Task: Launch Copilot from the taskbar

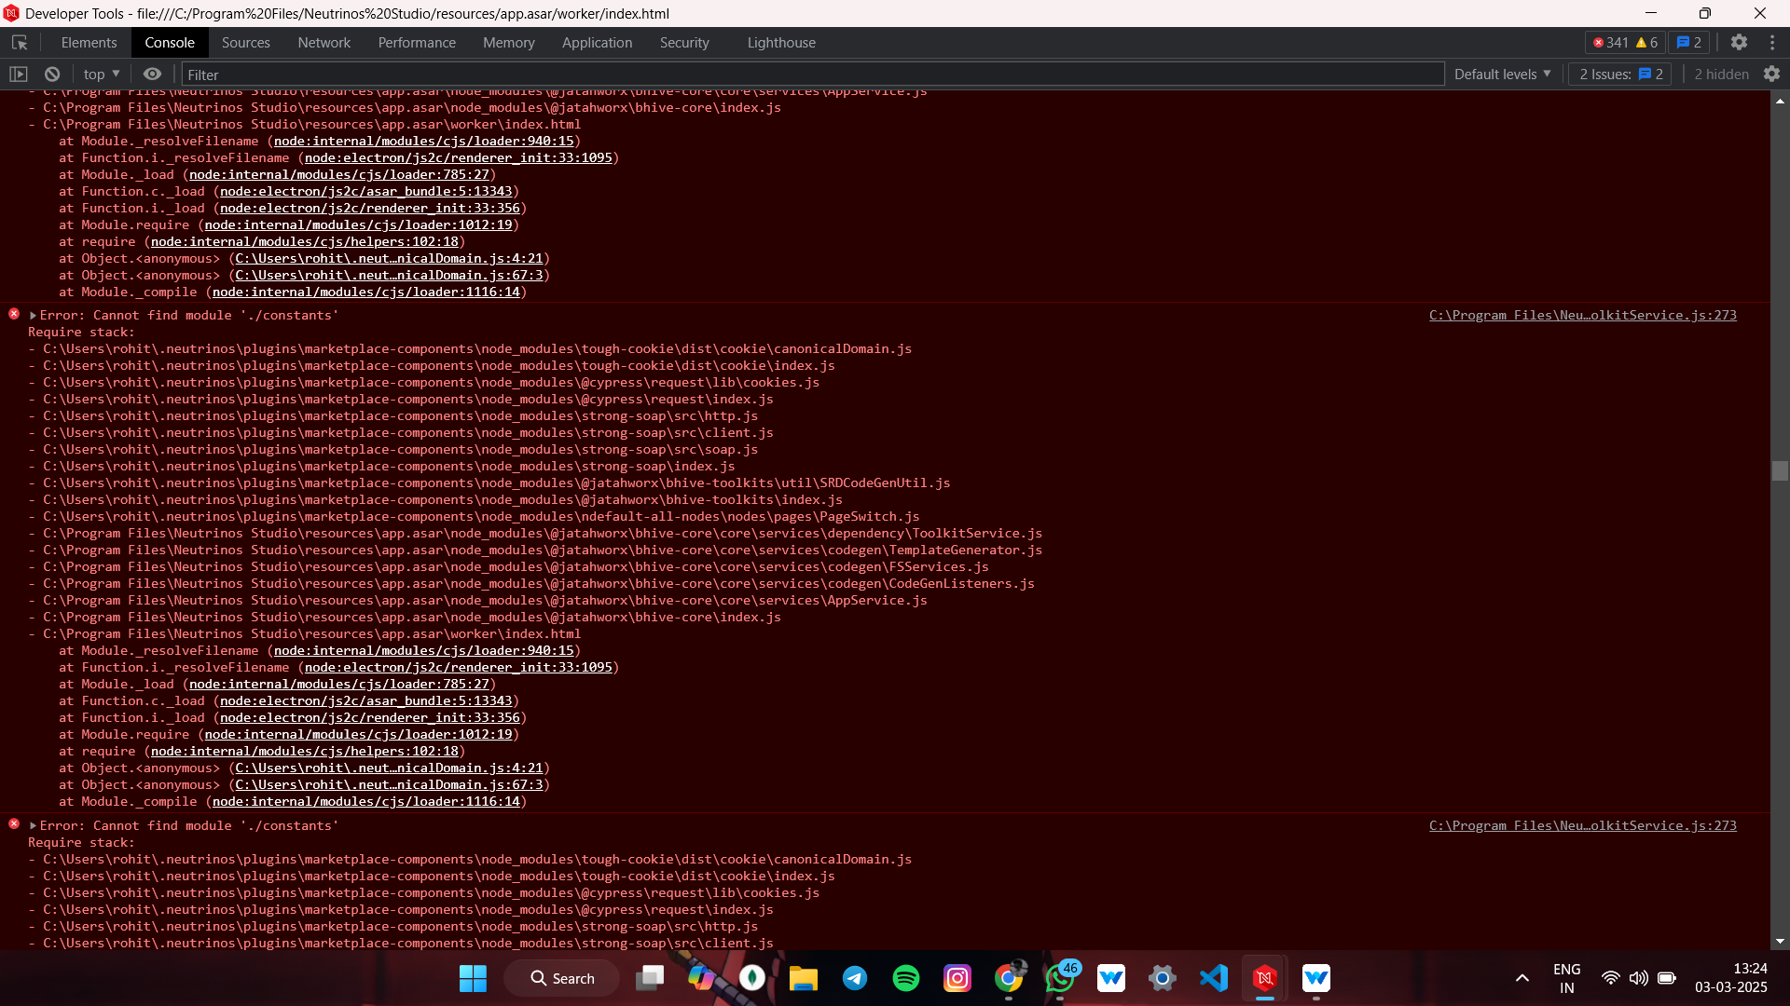Action: (x=701, y=978)
